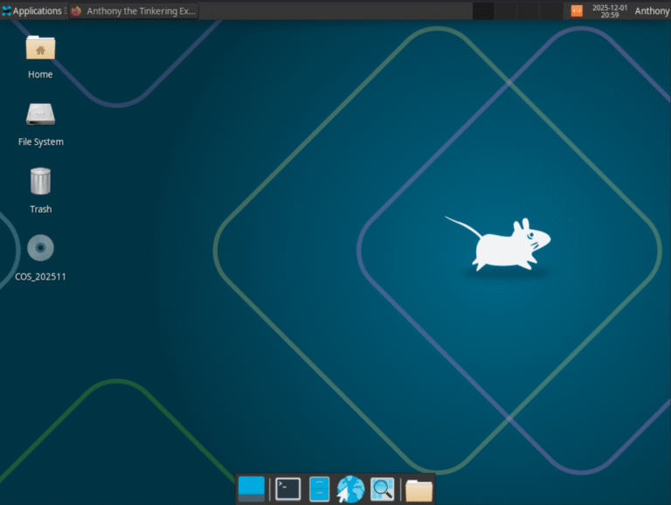Click the Show Desktop icon in the dock
The width and height of the screenshot is (671, 505).
[x=252, y=488]
